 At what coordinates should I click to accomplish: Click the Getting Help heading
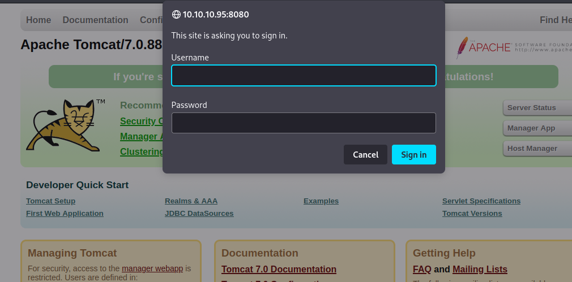[x=444, y=253]
